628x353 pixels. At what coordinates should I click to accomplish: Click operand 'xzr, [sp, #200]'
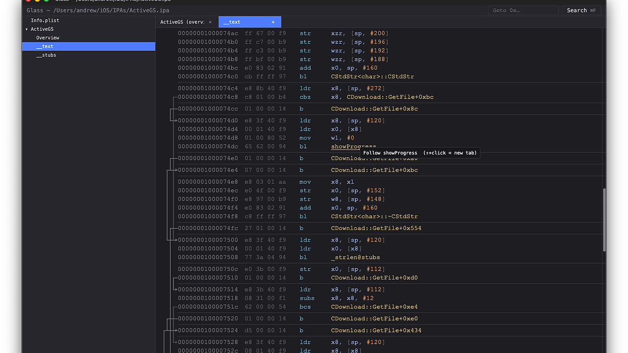(360, 33)
